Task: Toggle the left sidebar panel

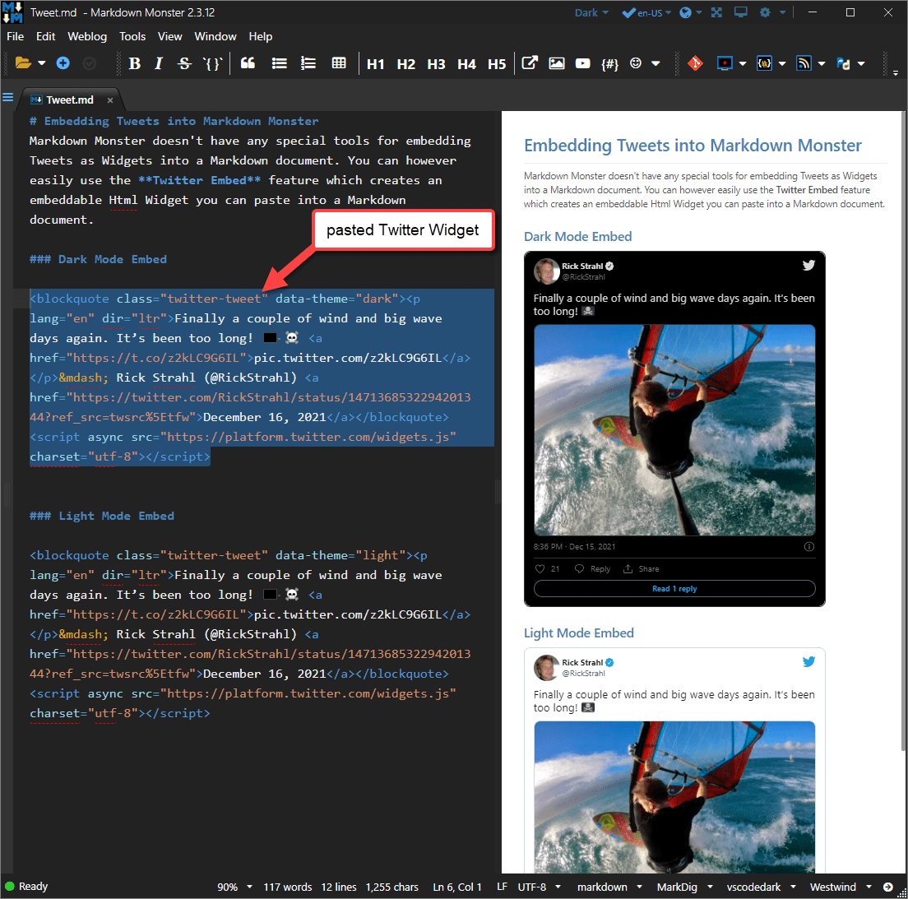Action: coord(8,97)
